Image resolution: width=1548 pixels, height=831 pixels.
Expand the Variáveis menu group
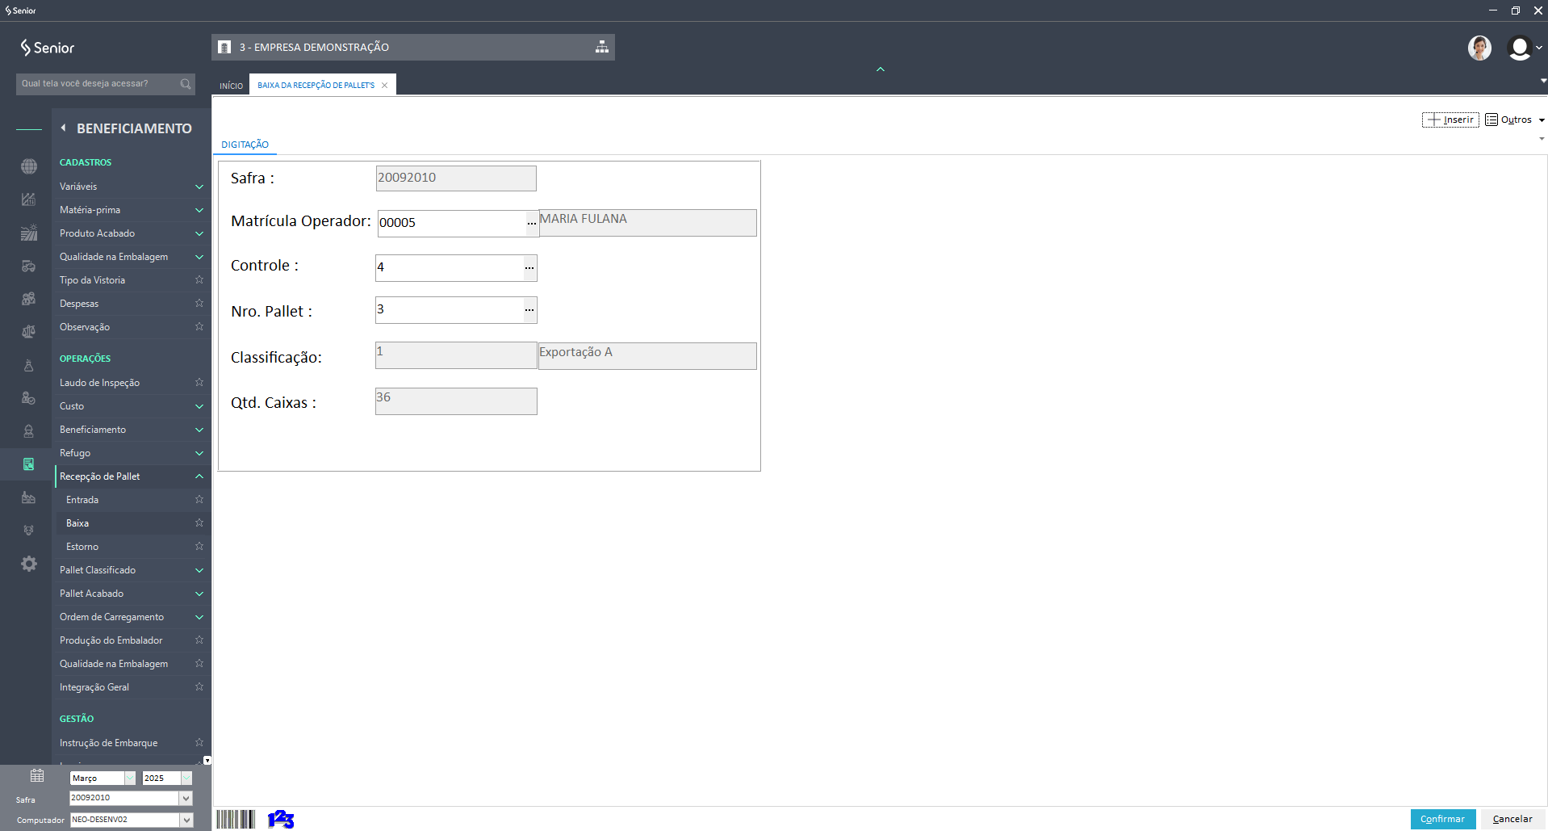coord(199,187)
